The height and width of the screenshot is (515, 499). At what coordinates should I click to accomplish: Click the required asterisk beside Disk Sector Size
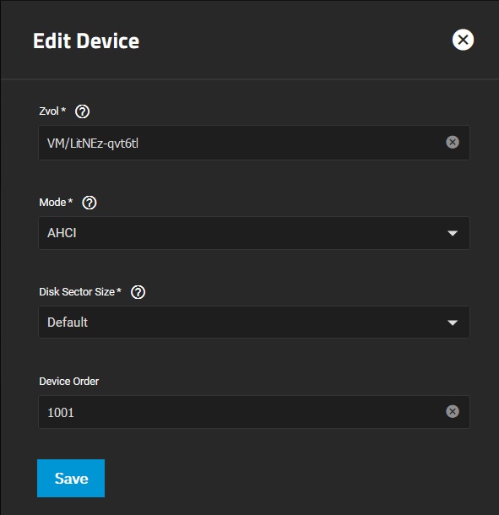click(119, 290)
